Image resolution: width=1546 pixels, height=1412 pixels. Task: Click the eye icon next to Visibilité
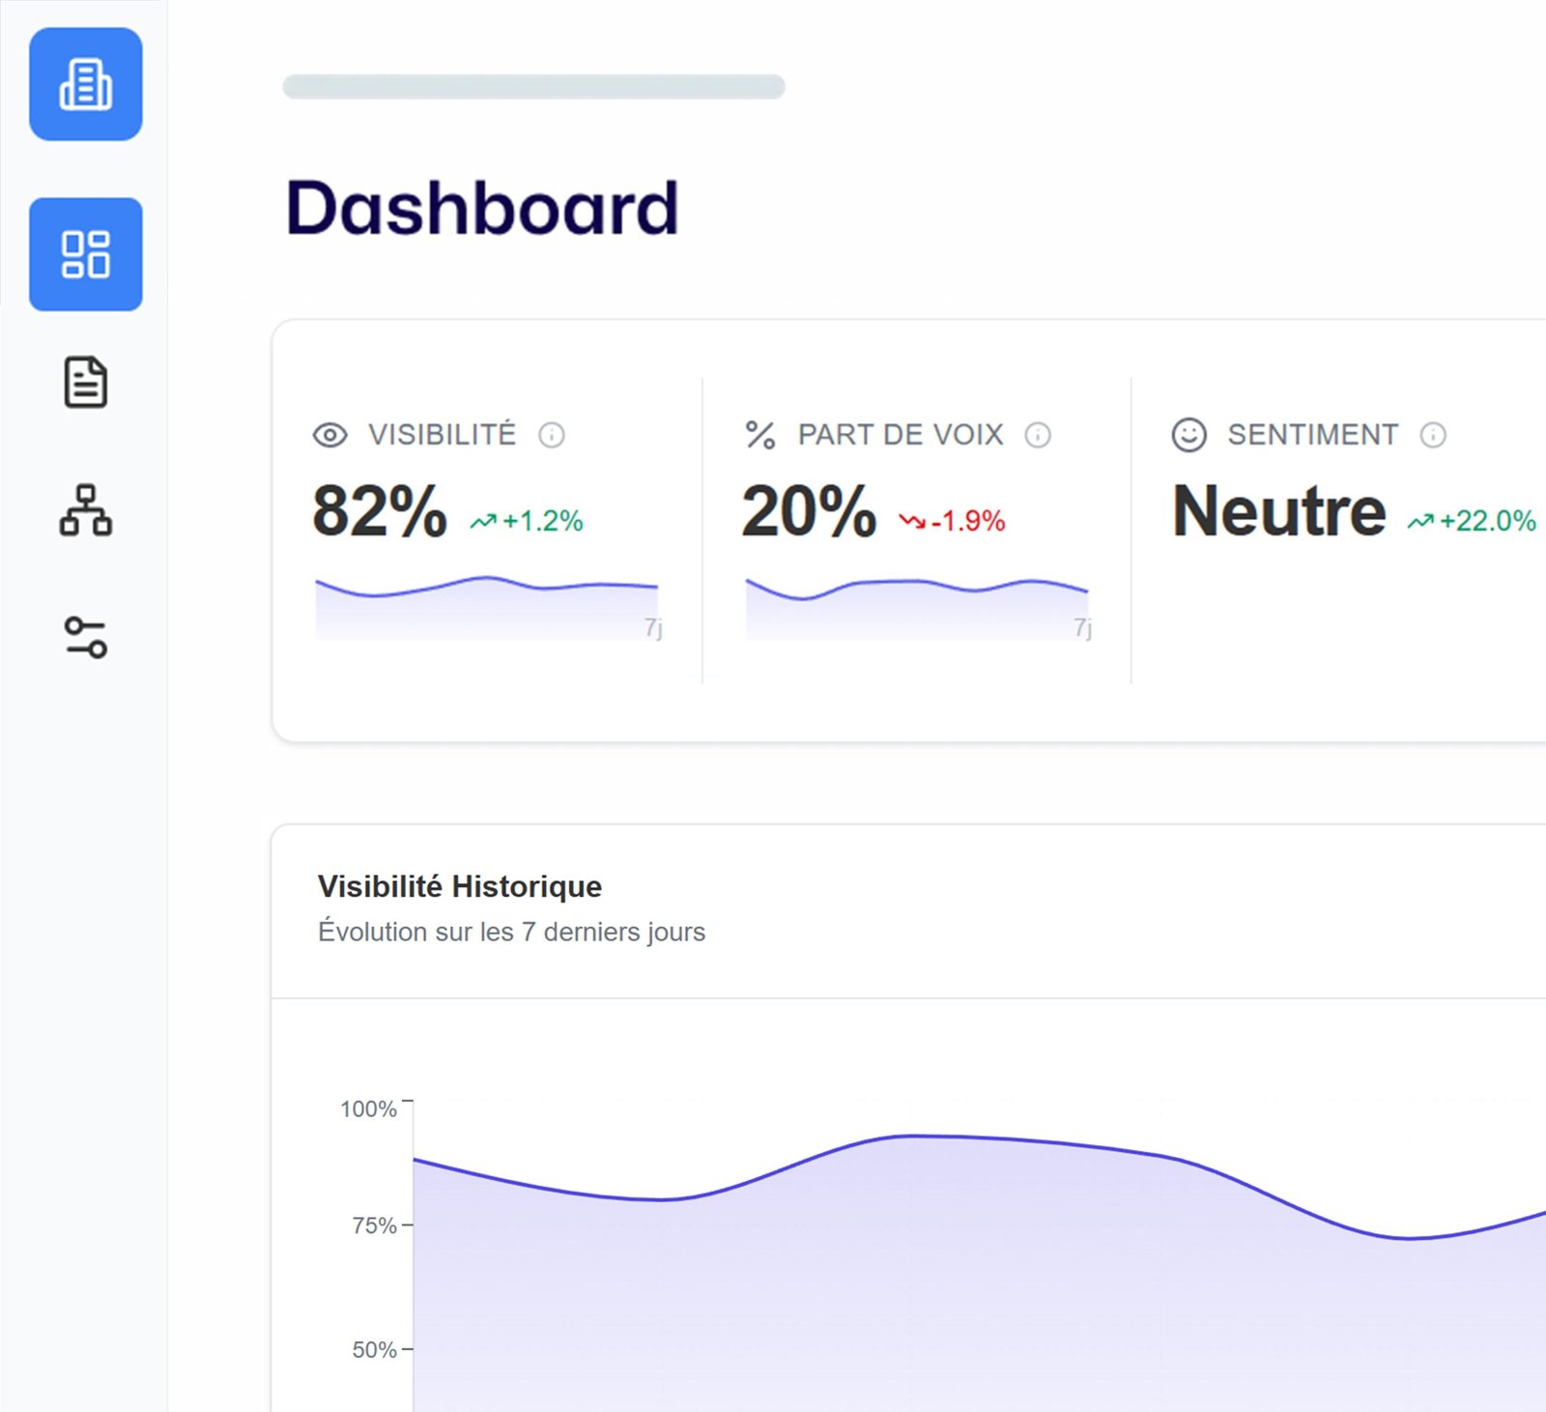(x=330, y=435)
